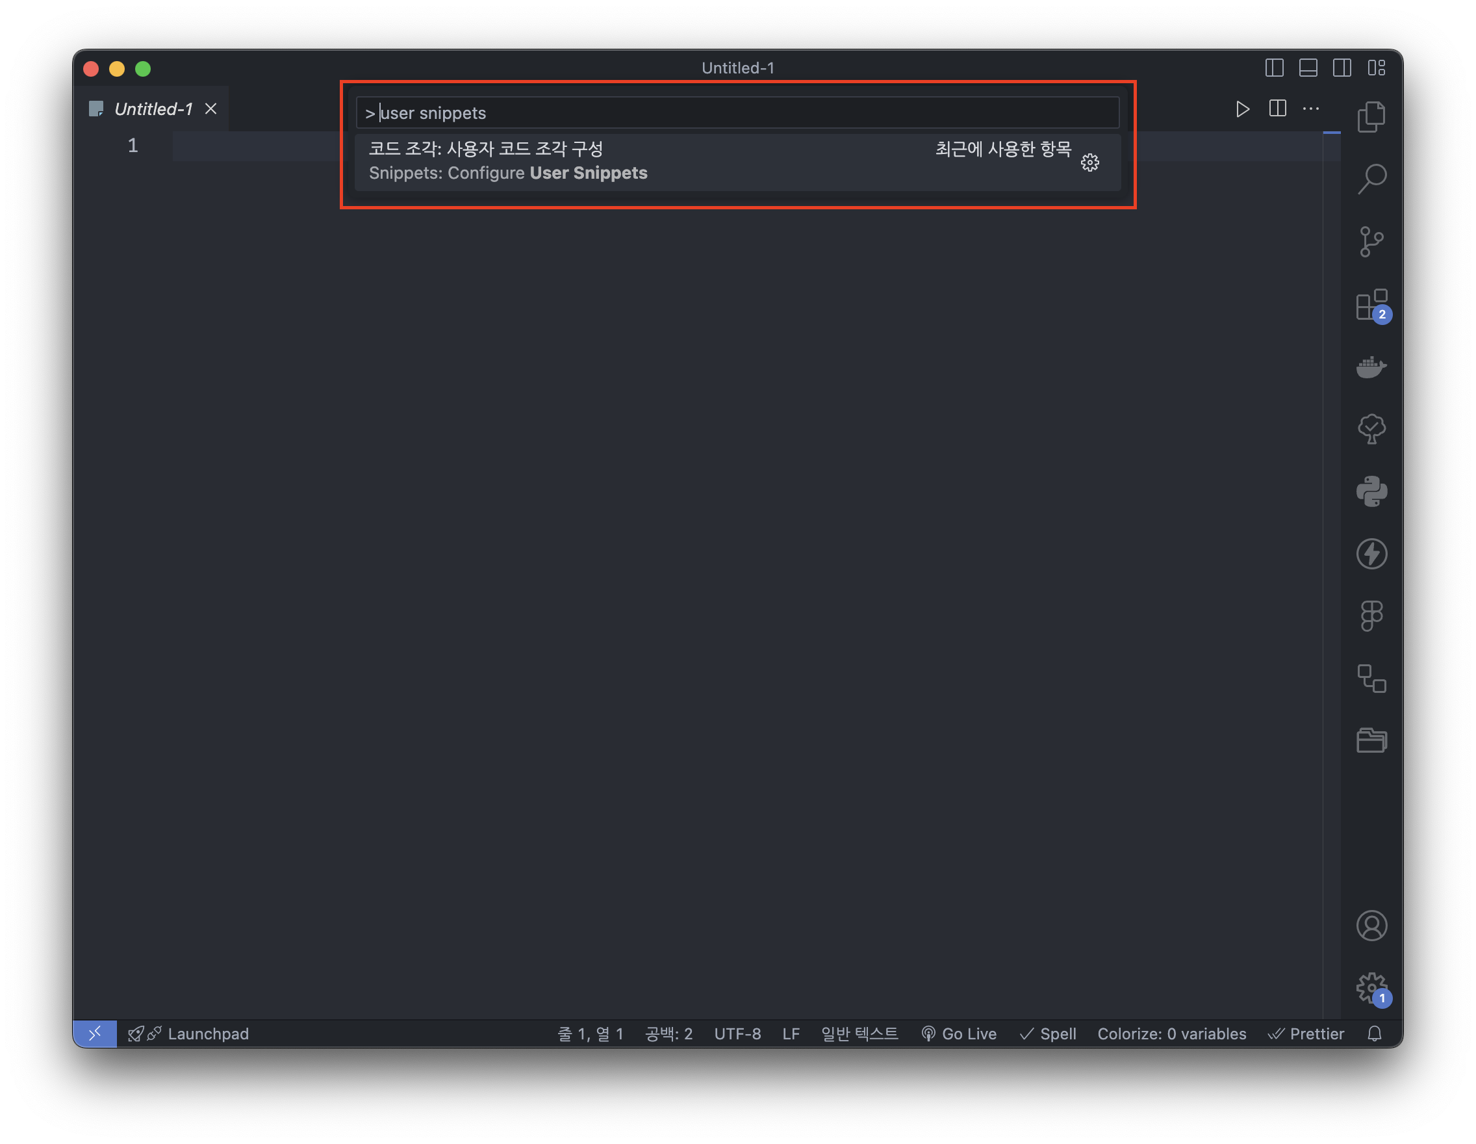Open the Extensions view with badge
Screen dimensions: 1476x1144
1371,305
